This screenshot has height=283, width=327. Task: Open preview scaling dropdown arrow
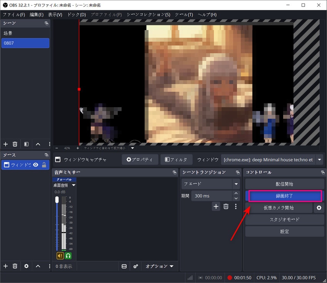[132, 148]
